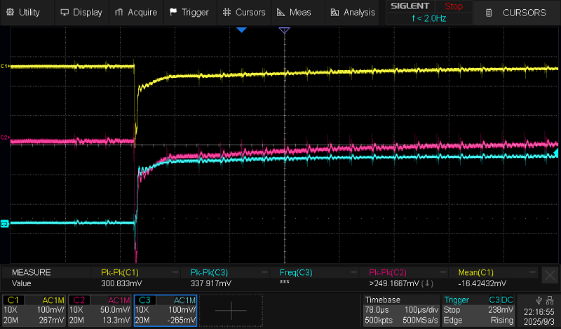The height and width of the screenshot is (329, 561).
Task: Click the Cursors grid icon
Action: tap(226, 12)
